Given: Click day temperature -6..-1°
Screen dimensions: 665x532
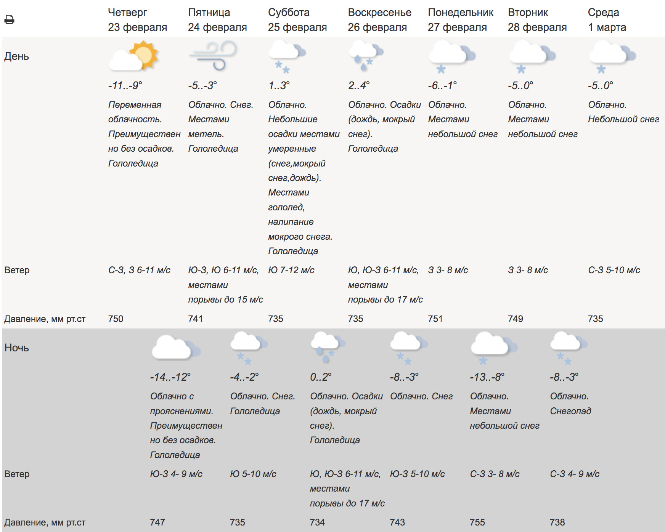Looking at the screenshot, I should point(442,85).
